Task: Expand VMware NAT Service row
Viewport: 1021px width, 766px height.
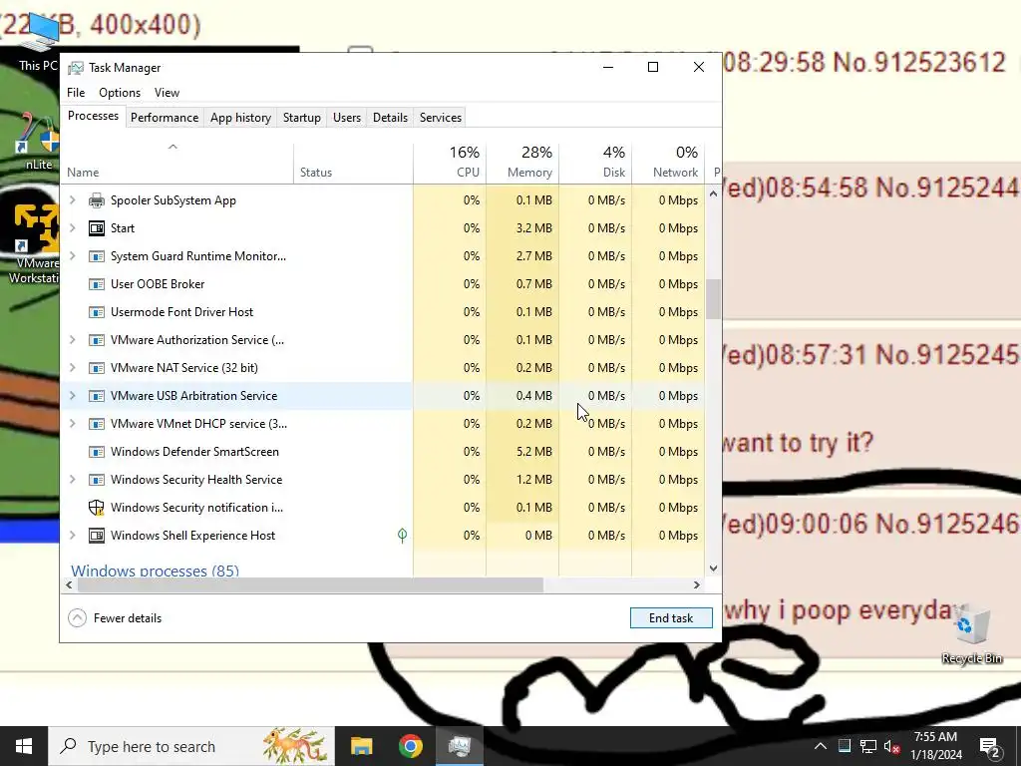Action: (x=72, y=369)
